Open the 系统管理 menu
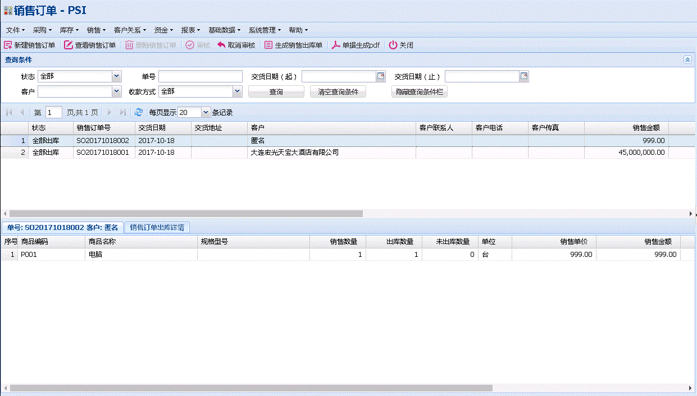The height and width of the screenshot is (396, 697). coord(265,30)
